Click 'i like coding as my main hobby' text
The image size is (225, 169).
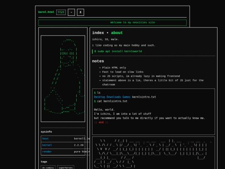coord(124,45)
